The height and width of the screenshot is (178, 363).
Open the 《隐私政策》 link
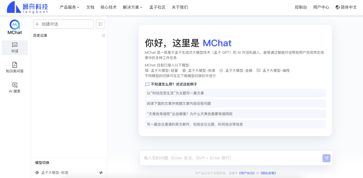click(268, 173)
